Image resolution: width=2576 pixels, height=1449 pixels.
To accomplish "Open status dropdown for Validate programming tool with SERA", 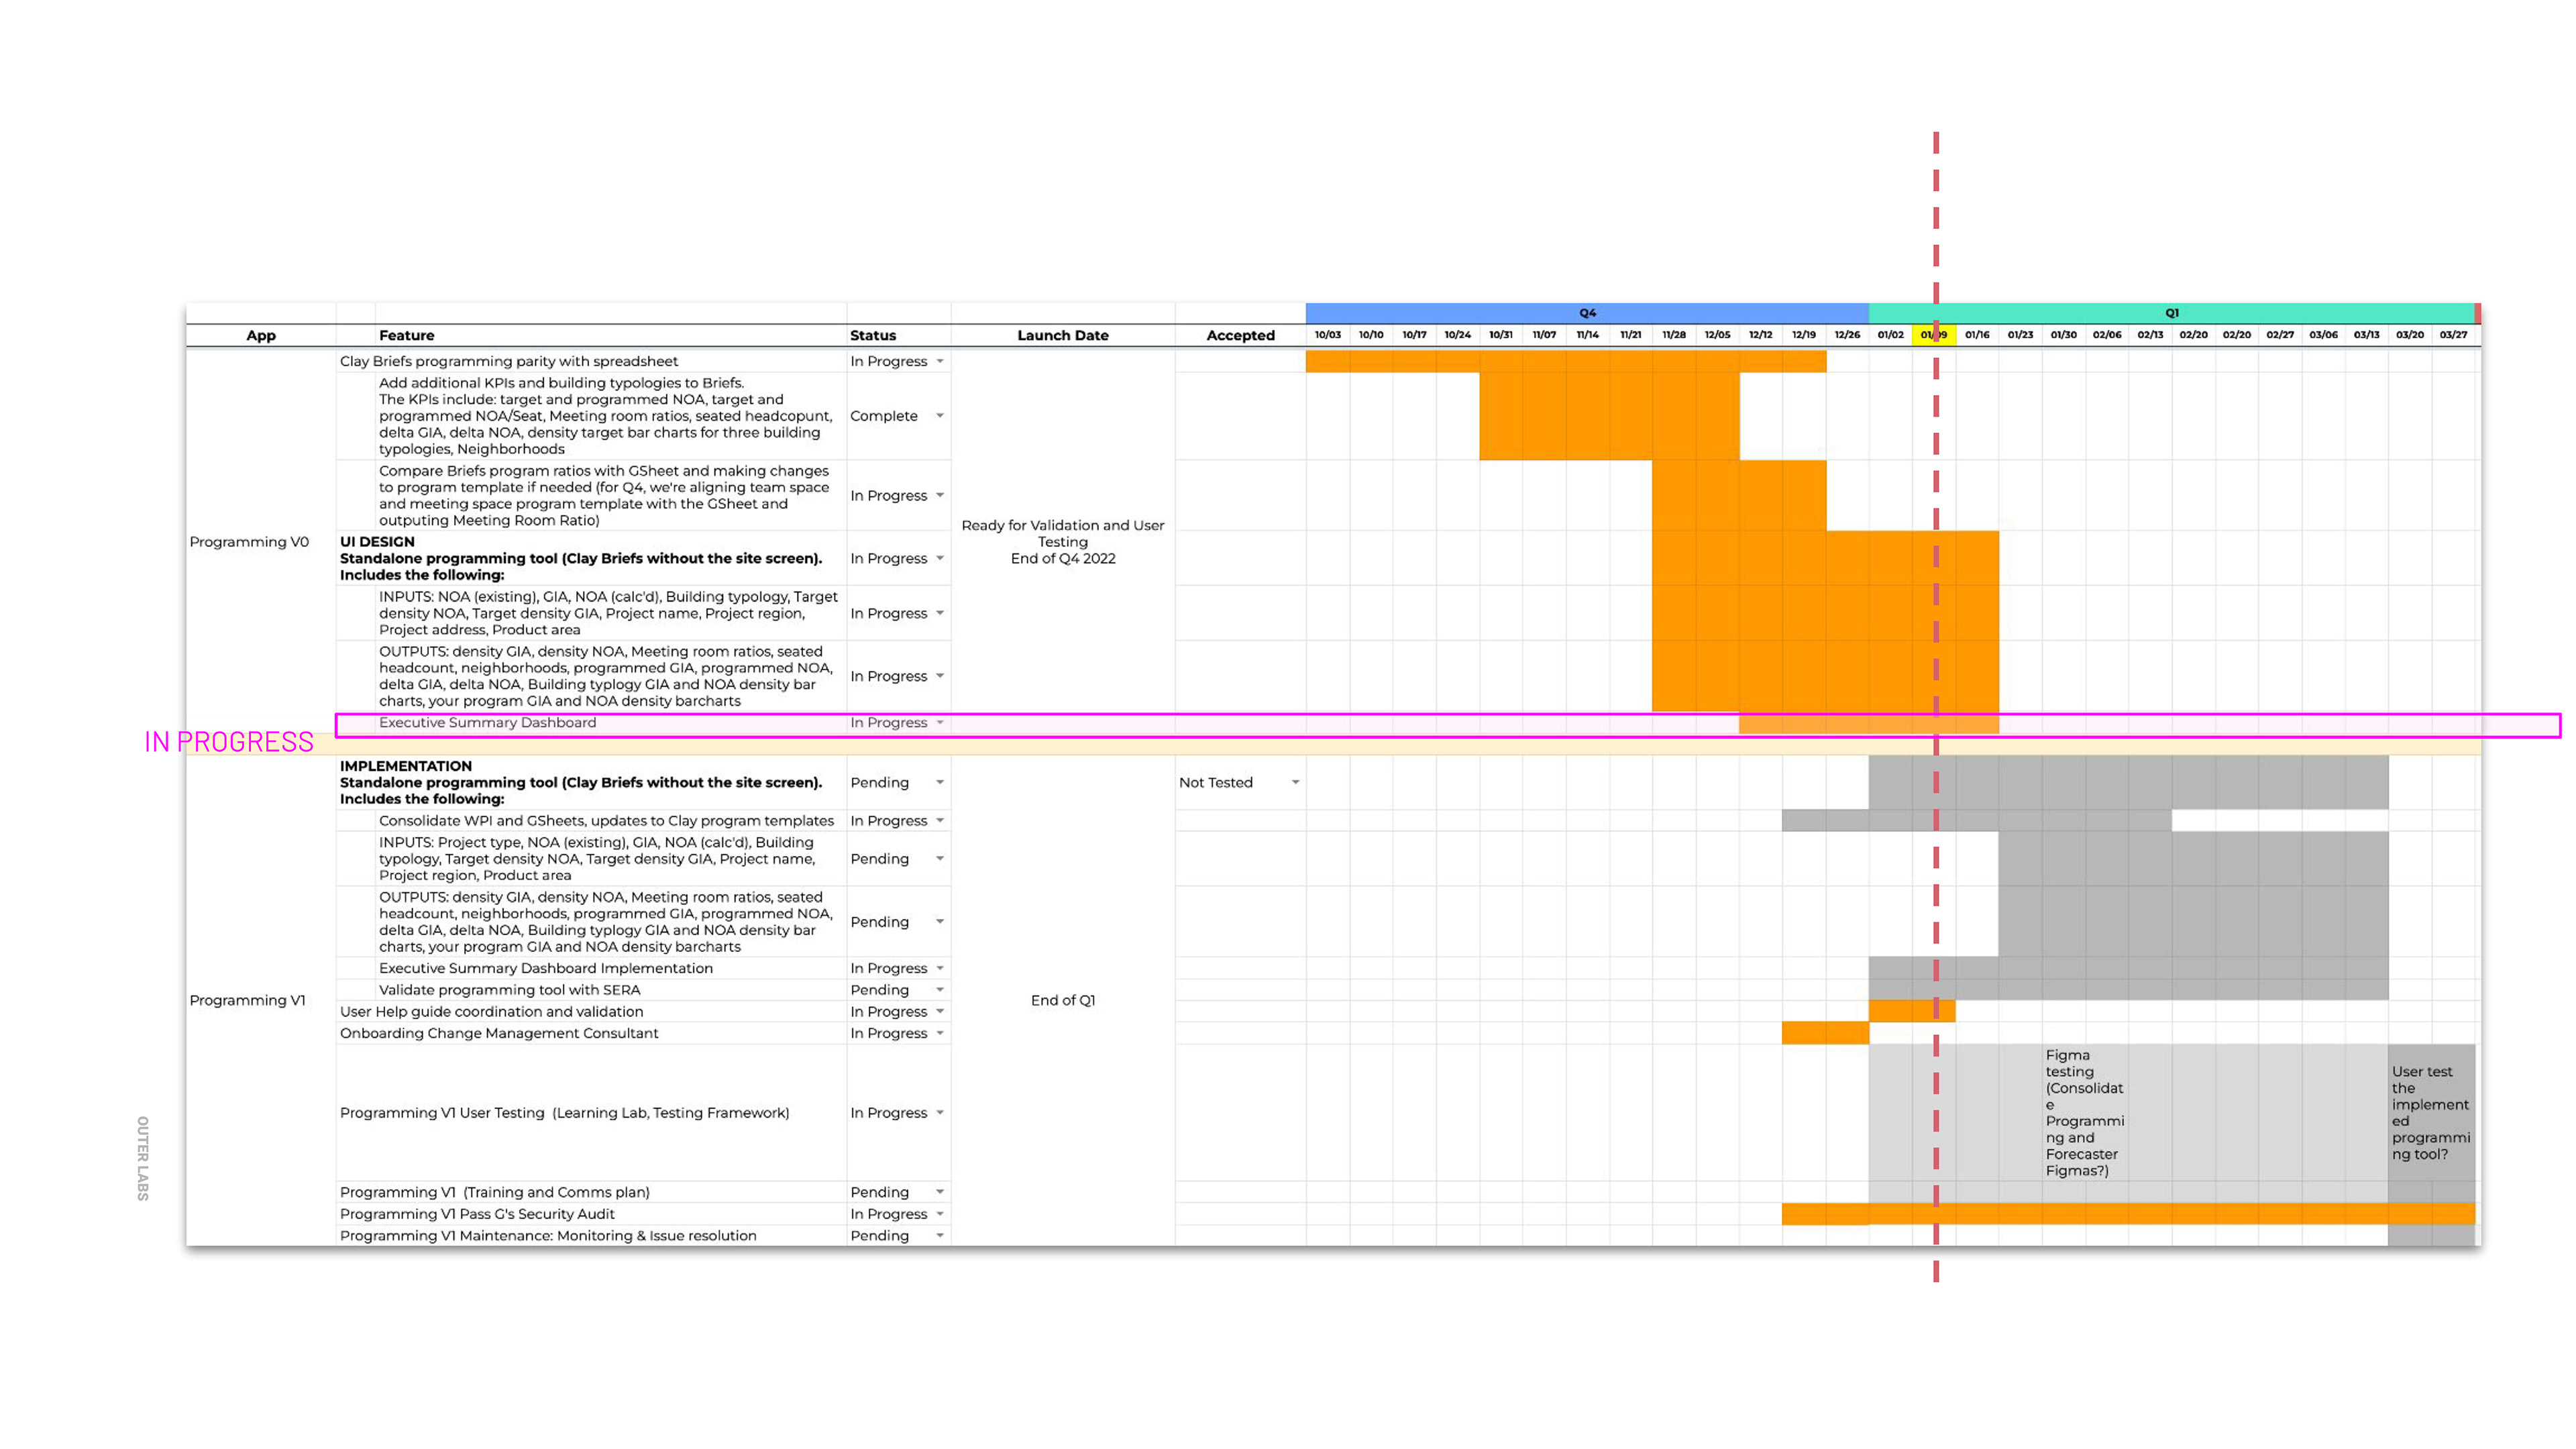I will click(939, 990).
